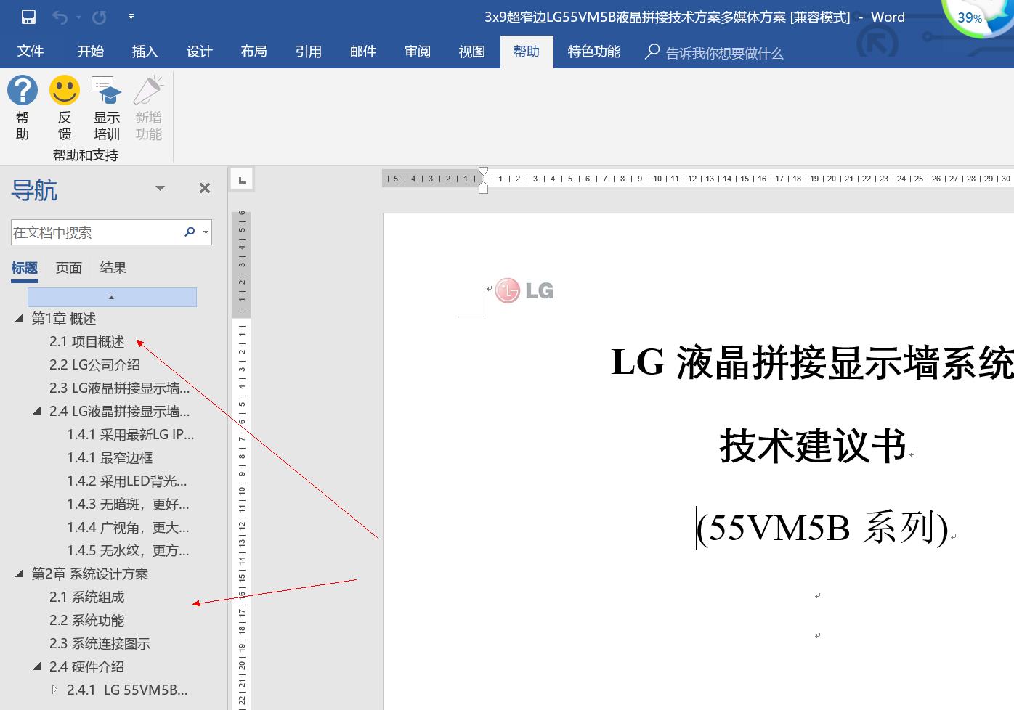Click the magnifier search icon in navigation
Image resolution: width=1014 pixels, height=710 pixels.
[190, 232]
